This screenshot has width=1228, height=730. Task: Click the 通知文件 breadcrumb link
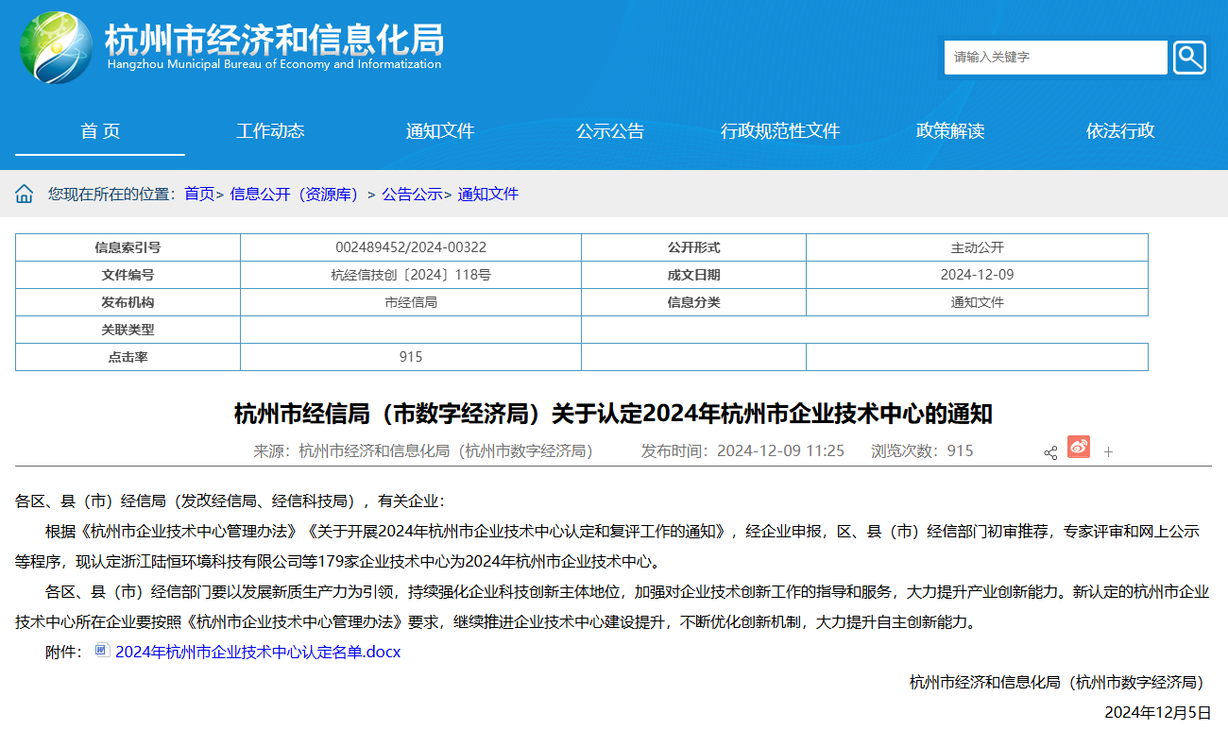click(x=488, y=195)
